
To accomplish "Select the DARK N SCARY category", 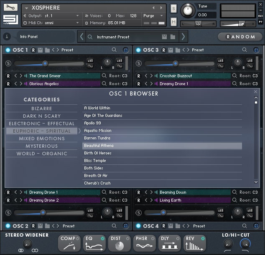I will point(42,116).
